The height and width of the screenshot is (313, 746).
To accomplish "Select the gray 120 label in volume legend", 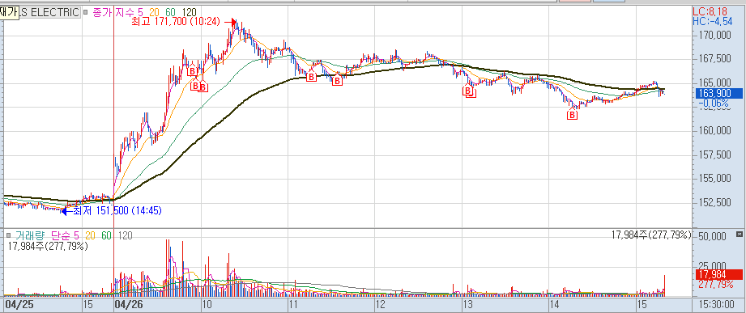I will [x=125, y=235].
